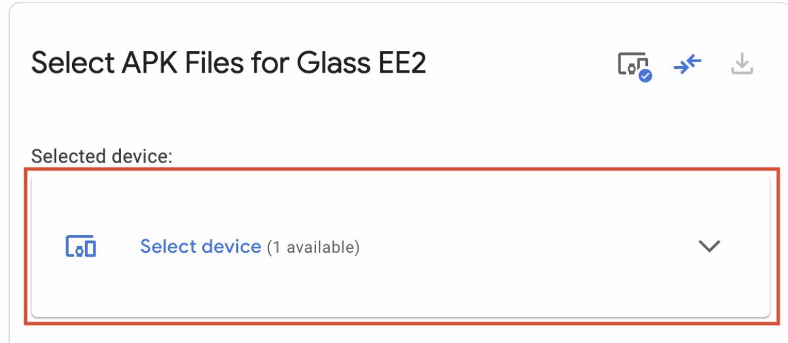Click the connected device icon with checkmark
The height and width of the screenshot is (343, 788).
634,66
